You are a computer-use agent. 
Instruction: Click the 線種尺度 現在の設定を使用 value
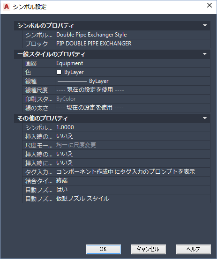[132, 90]
